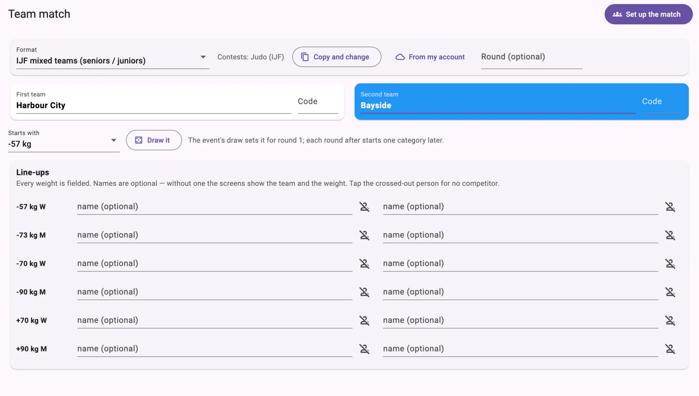Edit the First team name Harbour City
Screen dimensions: 699x396
point(154,102)
